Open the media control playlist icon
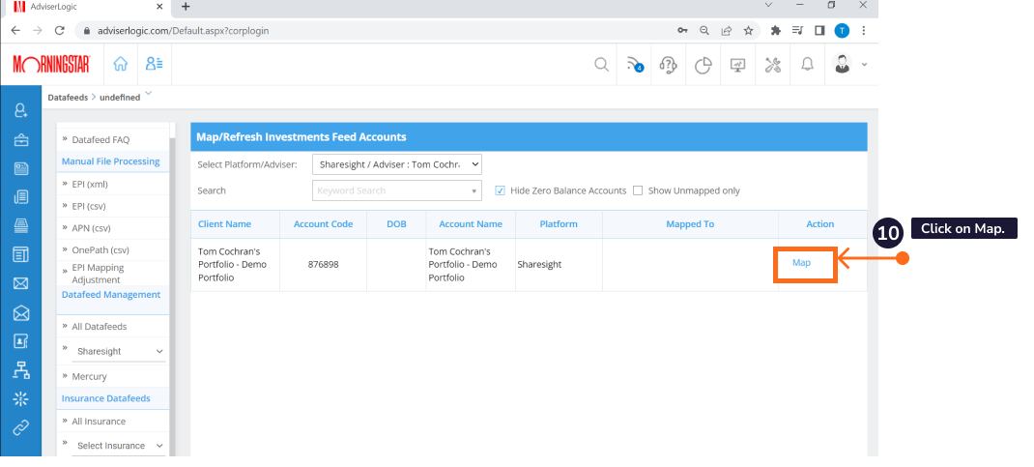This screenshot has width=1034, height=467. click(x=798, y=30)
